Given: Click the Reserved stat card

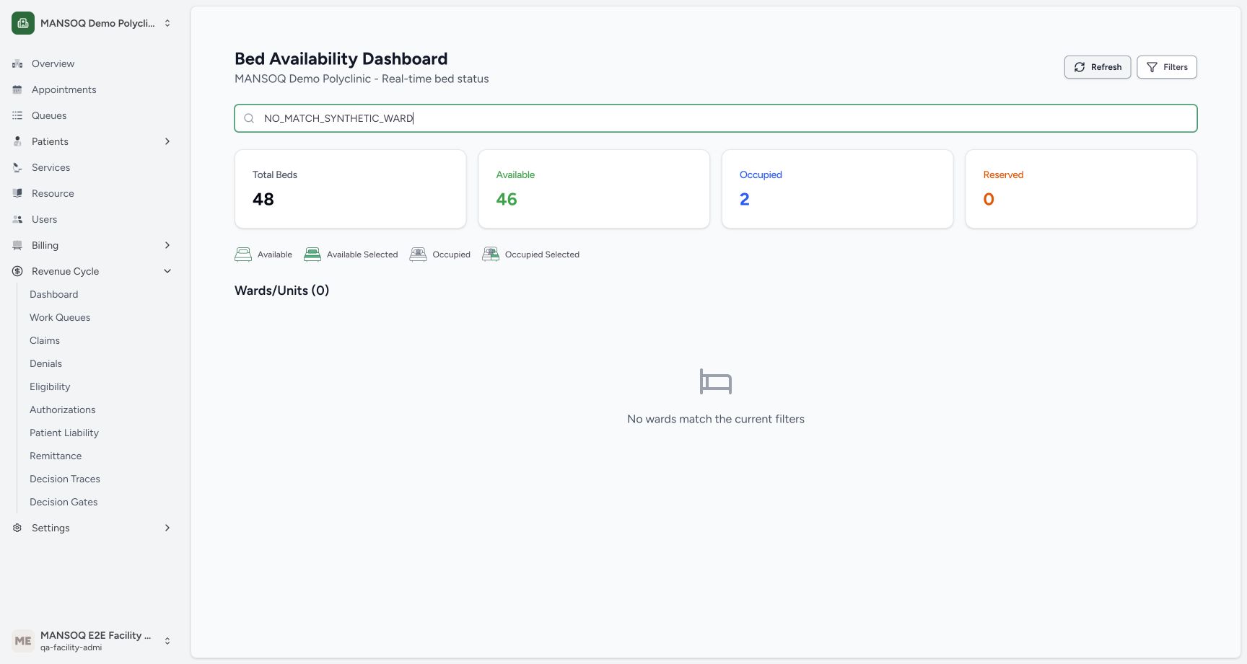Looking at the screenshot, I should coord(1081,189).
